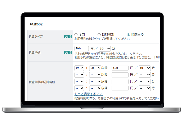Click the third row empty price field
181x127 pixels.
[120, 81]
